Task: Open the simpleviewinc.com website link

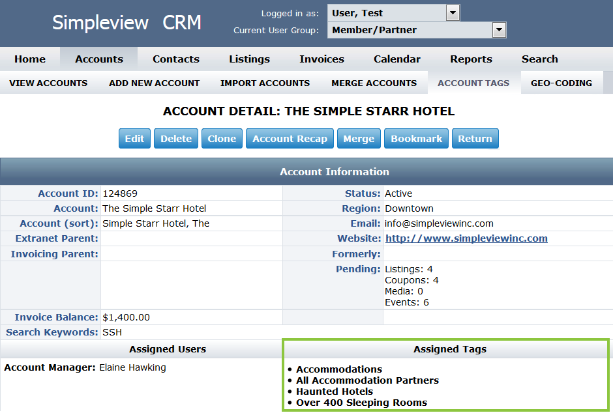Action: coord(466,238)
